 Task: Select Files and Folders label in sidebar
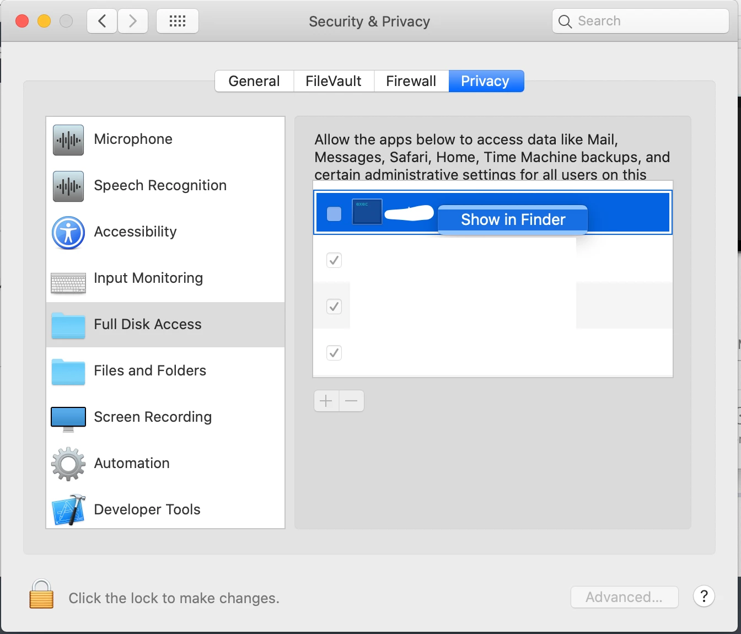(x=150, y=370)
